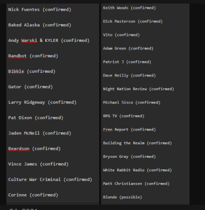The width and height of the screenshot is (205, 210).
Task: Click the Corinne (confirmed) line
Action: point(33,195)
